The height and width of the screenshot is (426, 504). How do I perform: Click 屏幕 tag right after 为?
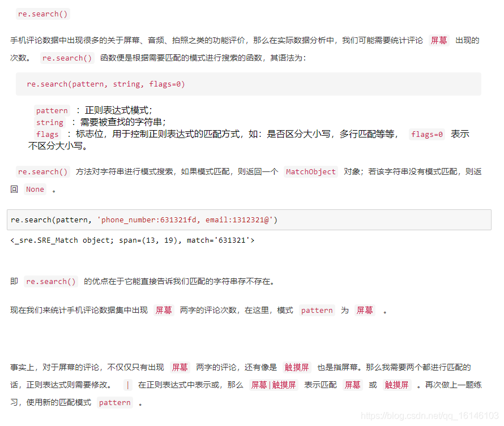[365, 310]
